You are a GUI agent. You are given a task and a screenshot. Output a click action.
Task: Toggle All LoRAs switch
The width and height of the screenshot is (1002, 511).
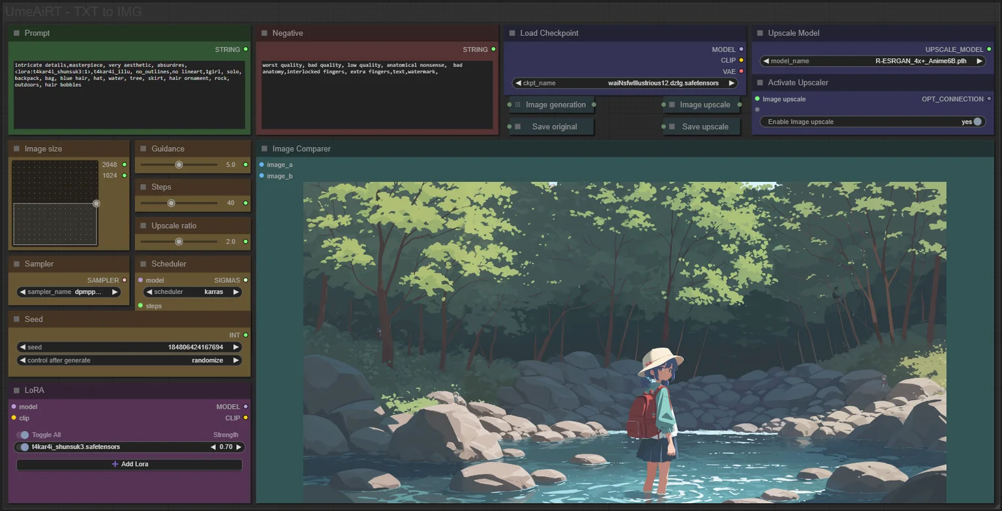pos(23,435)
